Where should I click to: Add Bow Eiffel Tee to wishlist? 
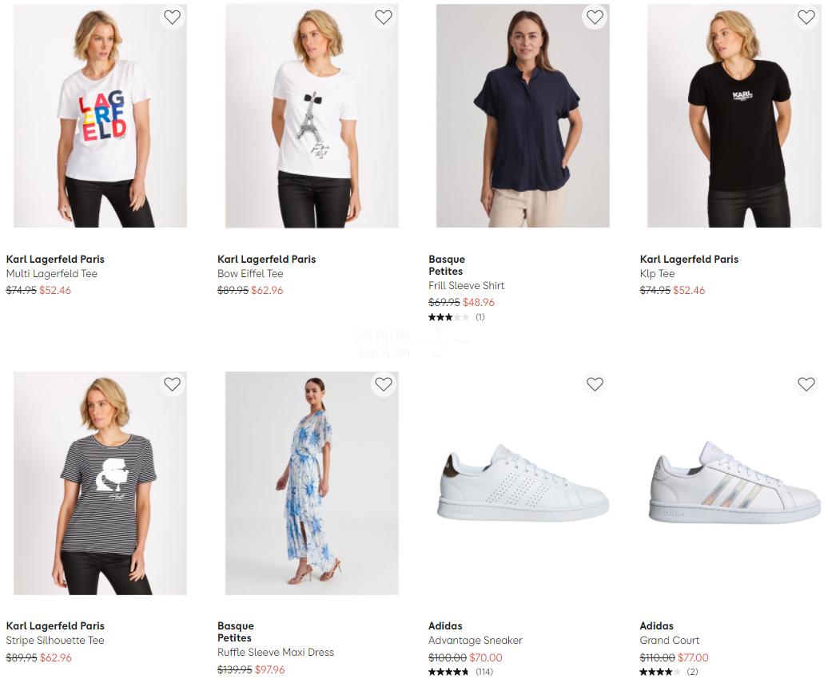[384, 18]
